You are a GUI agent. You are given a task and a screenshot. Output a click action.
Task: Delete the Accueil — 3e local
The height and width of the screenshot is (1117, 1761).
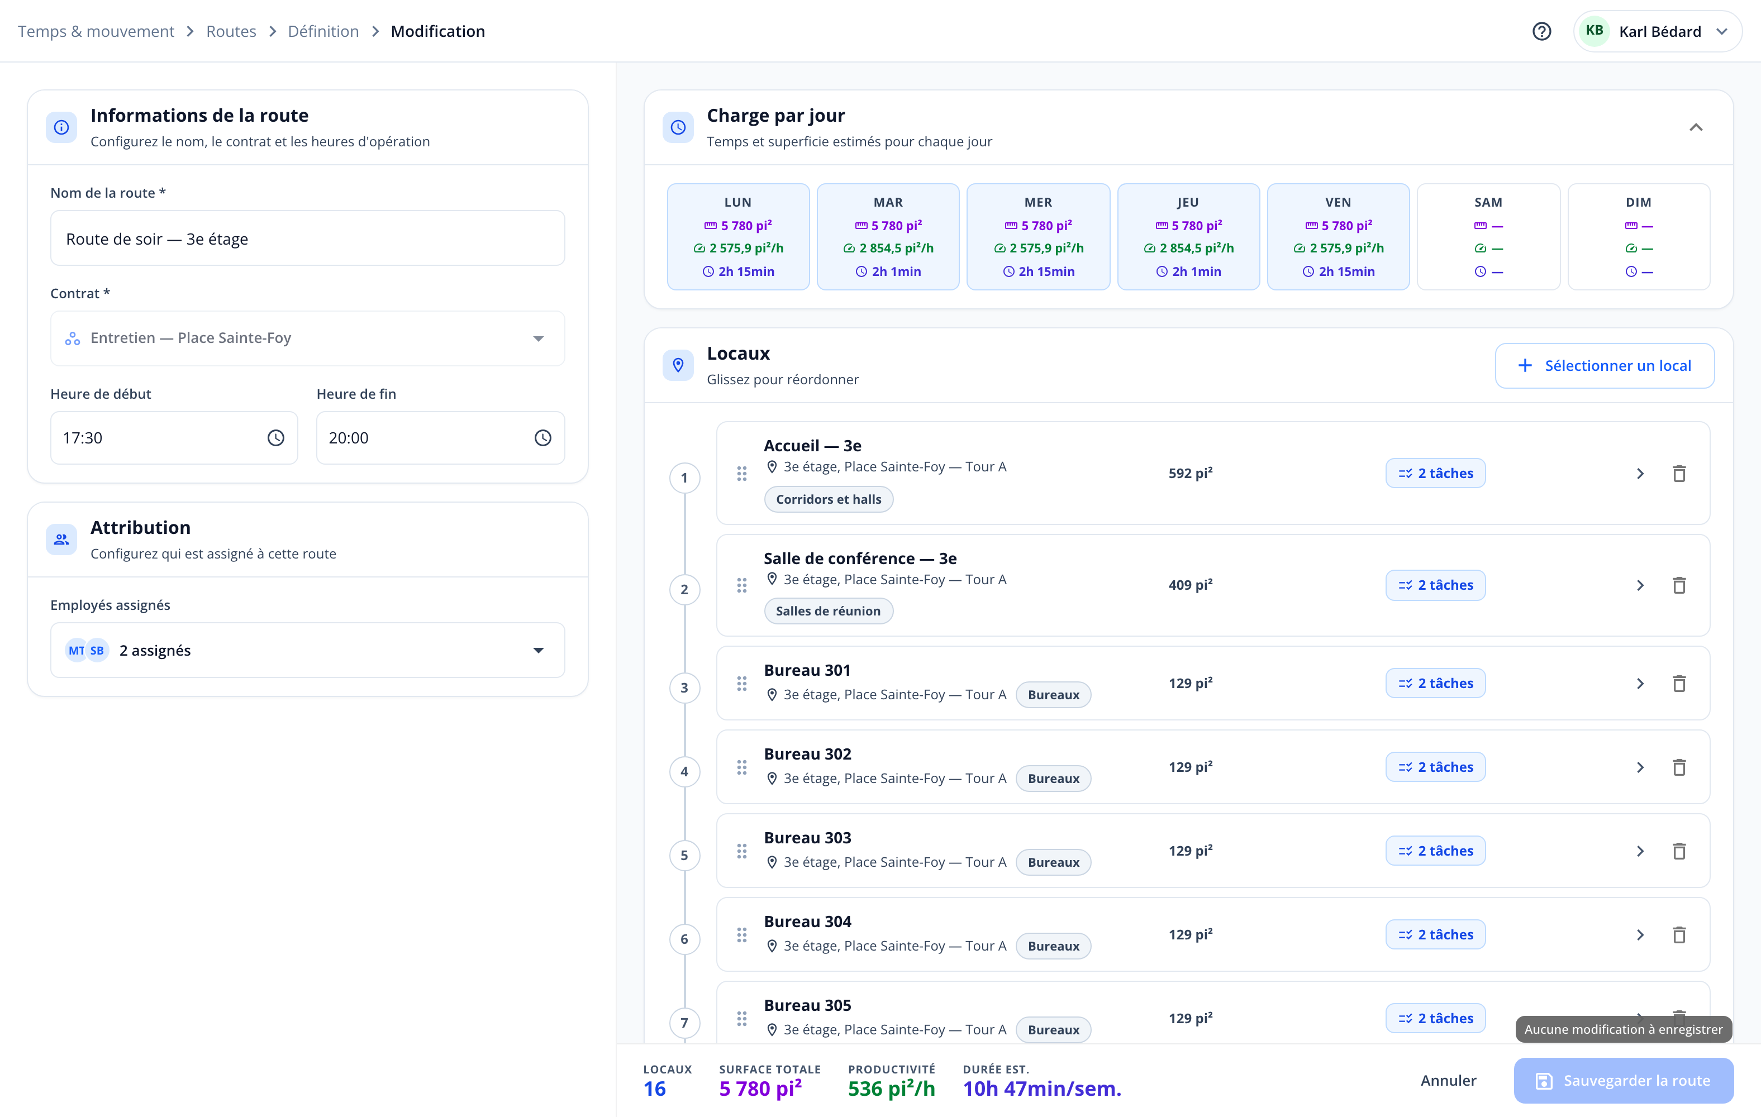click(x=1679, y=474)
